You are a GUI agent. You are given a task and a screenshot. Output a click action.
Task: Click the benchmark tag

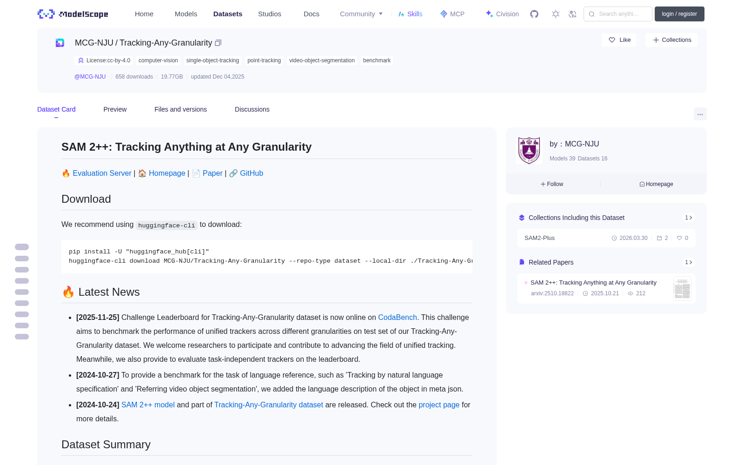(x=377, y=60)
